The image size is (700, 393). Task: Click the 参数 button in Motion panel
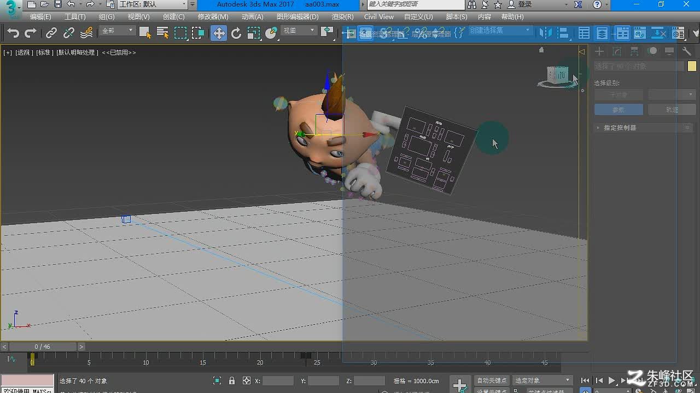[619, 110]
